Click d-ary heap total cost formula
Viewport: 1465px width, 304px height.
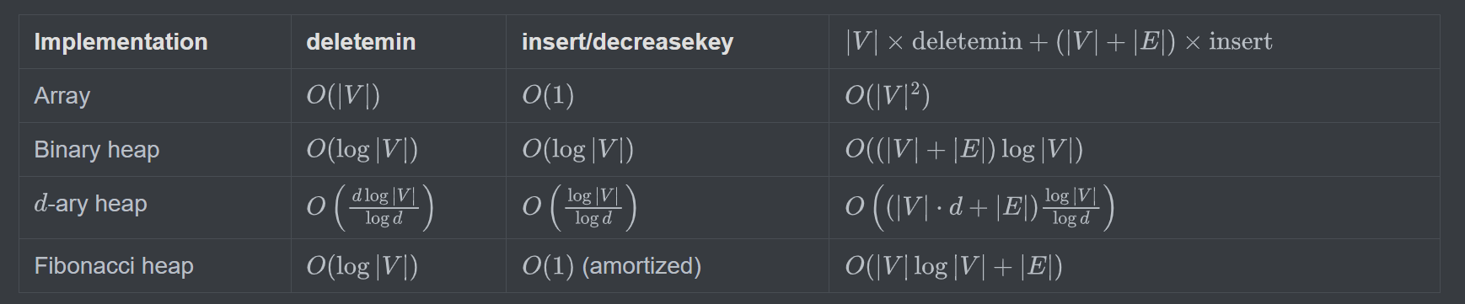coord(980,207)
